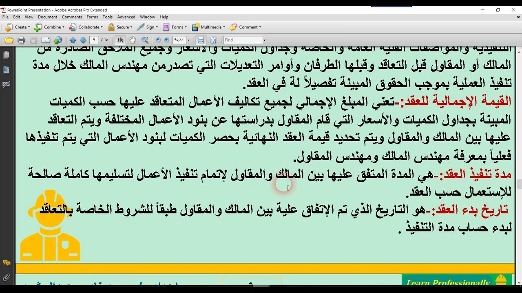Click the page number input field
The width and height of the screenshot is (522, 293).
tap(95, 40)
